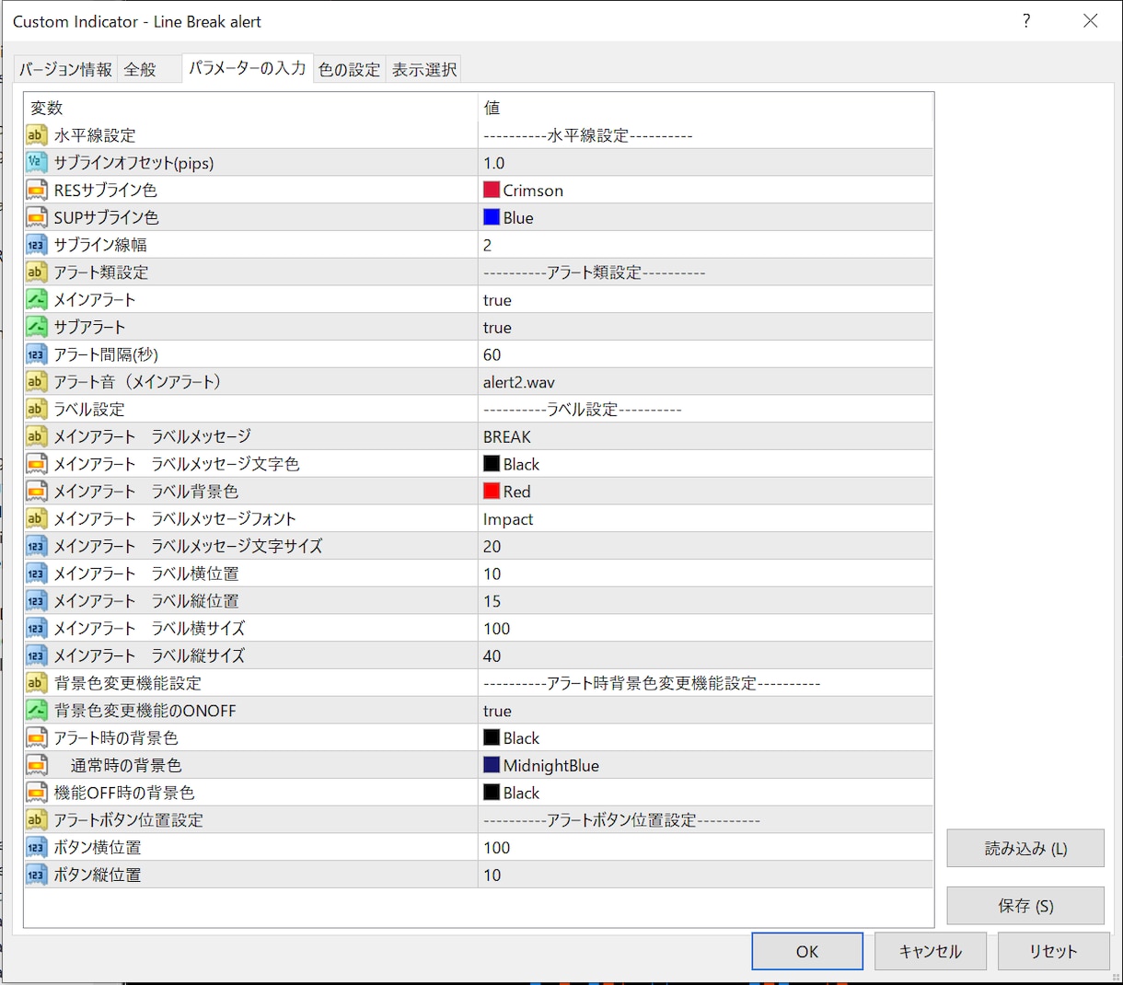Click the help question mark button

click(1026, 21)
